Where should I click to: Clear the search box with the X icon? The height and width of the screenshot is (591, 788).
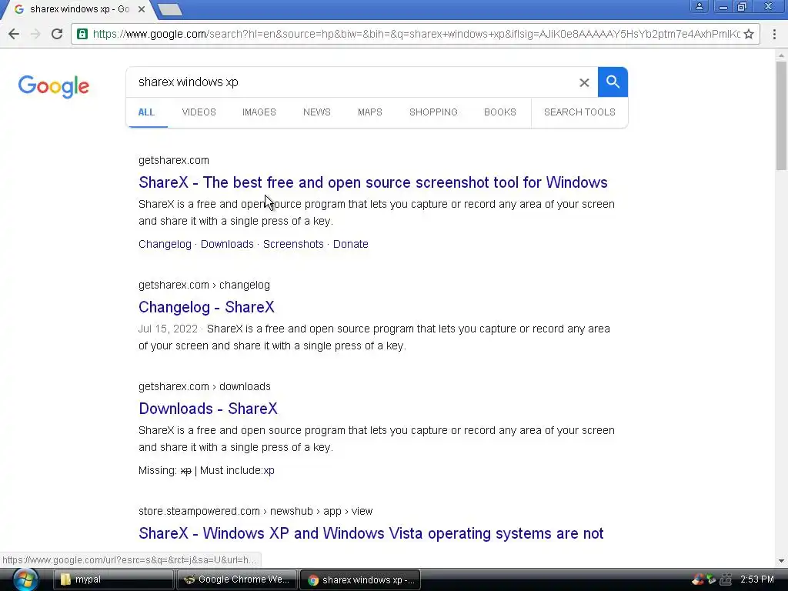[x=584, y=82]
